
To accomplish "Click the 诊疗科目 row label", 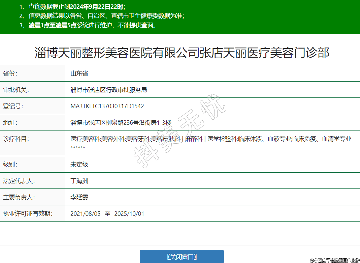I will (x=16, y=139).
